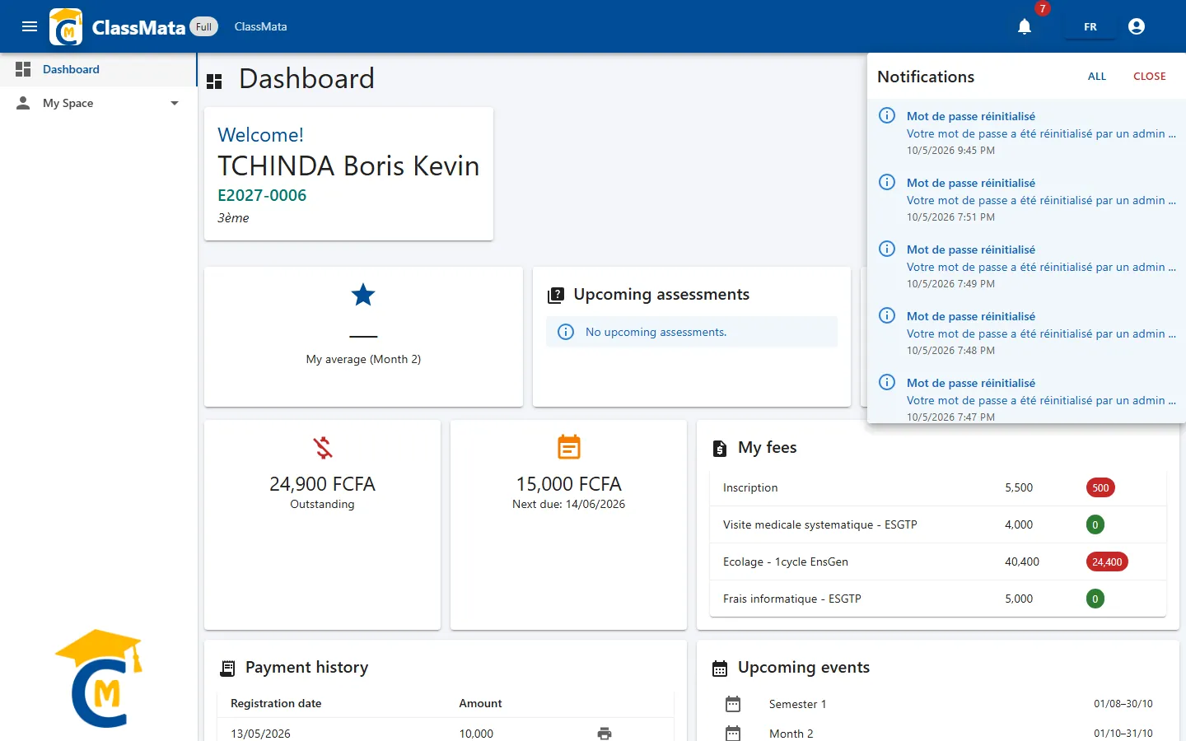The height and width of the screenshot is (741, 1186).
Task: Click the orange next-due calendar icon
Action: tap(569, 446)
